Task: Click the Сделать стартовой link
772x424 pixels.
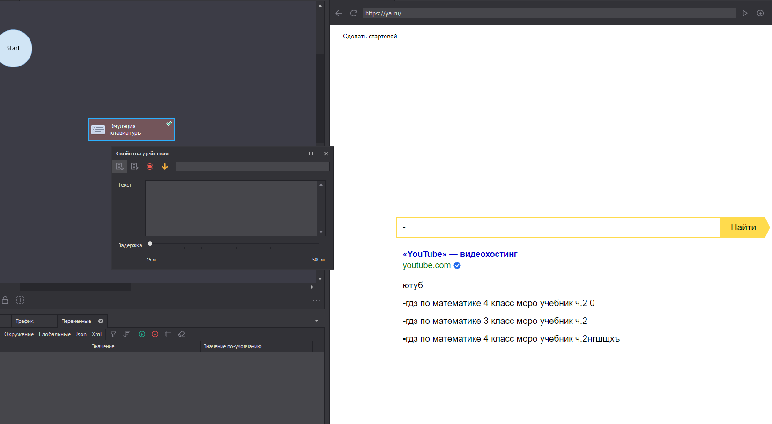Action: click(370, 37)
